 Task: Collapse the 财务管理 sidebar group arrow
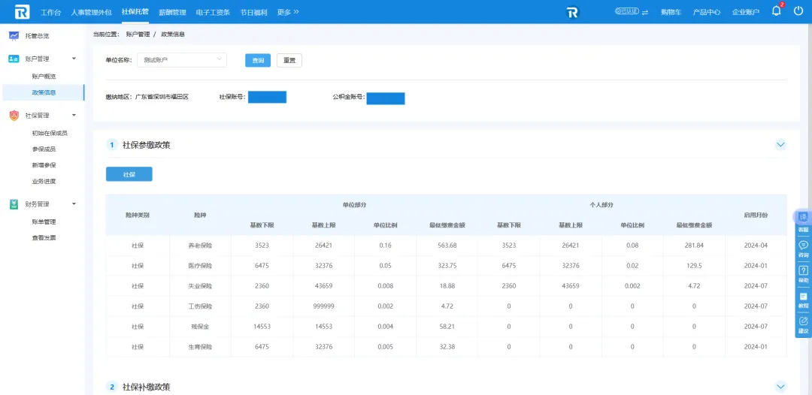tap(74, 204)
